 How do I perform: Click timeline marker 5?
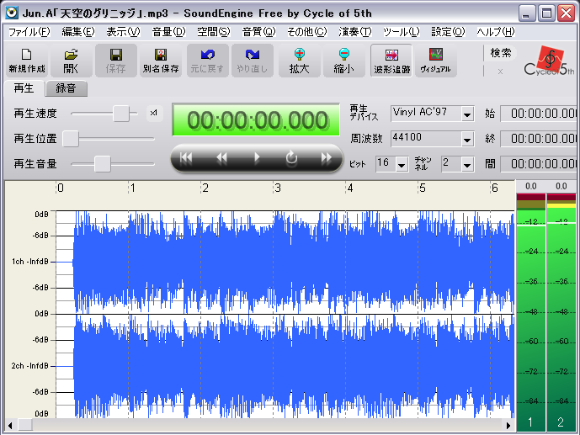click(x=423, y=188)
